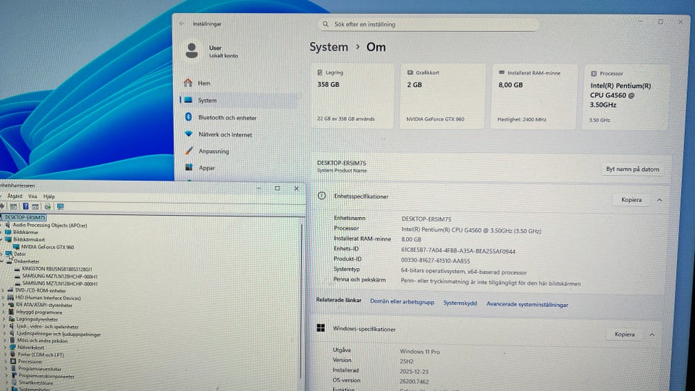695x391 pixels.
Task: Click the Nätverkskort category icon in Device Manager
Action: click(13, 348)
